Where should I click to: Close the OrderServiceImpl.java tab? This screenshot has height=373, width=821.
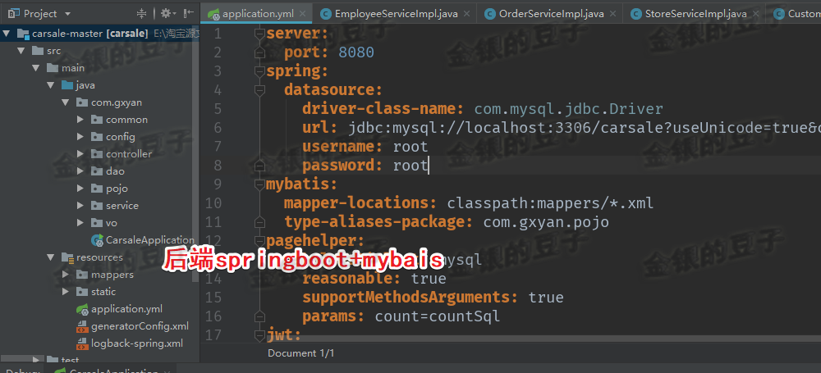point(612,14)
